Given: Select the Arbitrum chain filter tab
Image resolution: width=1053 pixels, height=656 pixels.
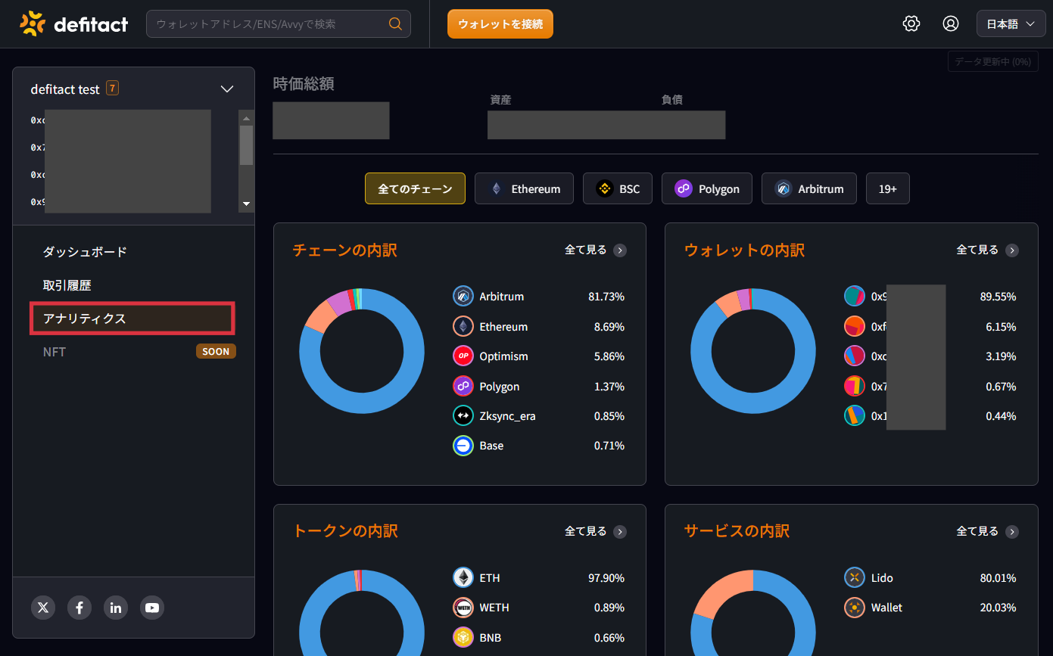Looking at the screenshot, I should point(809,188).
